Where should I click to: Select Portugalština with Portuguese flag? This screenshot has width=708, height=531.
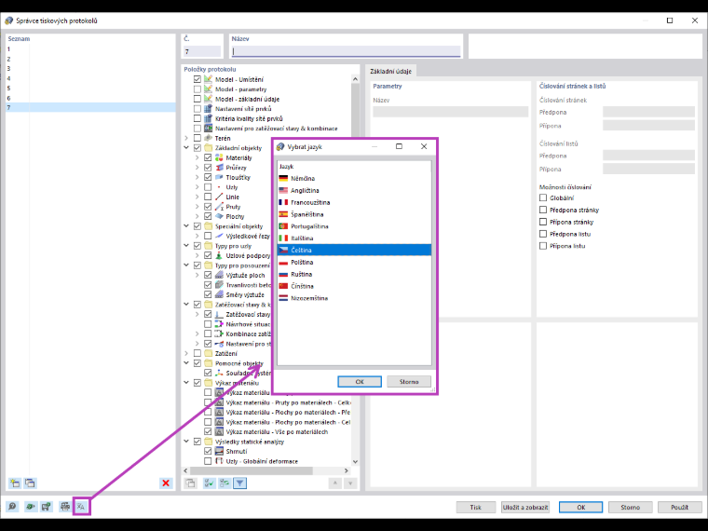pos(354,226)
